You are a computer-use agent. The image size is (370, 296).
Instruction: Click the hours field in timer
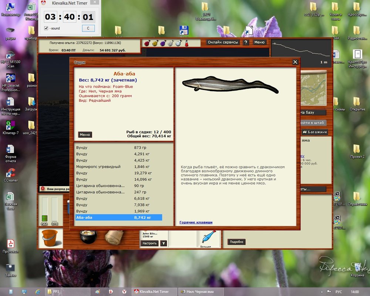click(x=50, y=17)
